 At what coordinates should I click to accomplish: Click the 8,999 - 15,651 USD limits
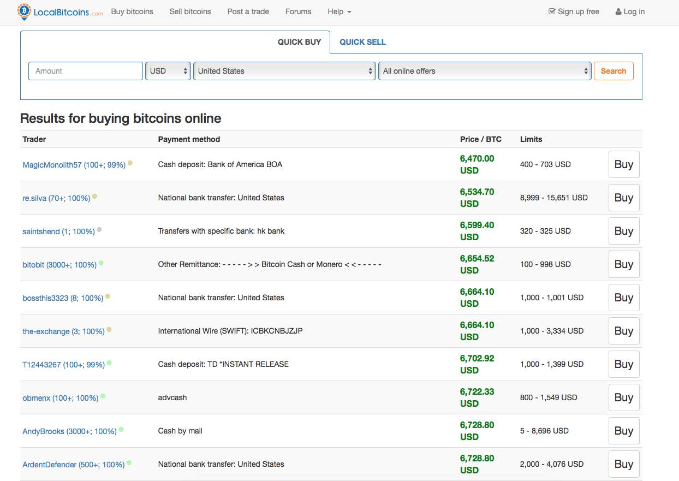pyautogui.click(x=554, y=198)
